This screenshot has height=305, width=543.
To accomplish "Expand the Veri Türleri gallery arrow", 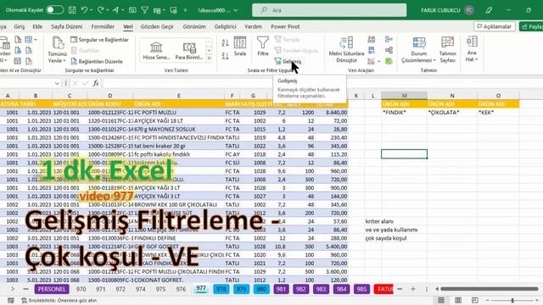I will click(x=210, y=58).
